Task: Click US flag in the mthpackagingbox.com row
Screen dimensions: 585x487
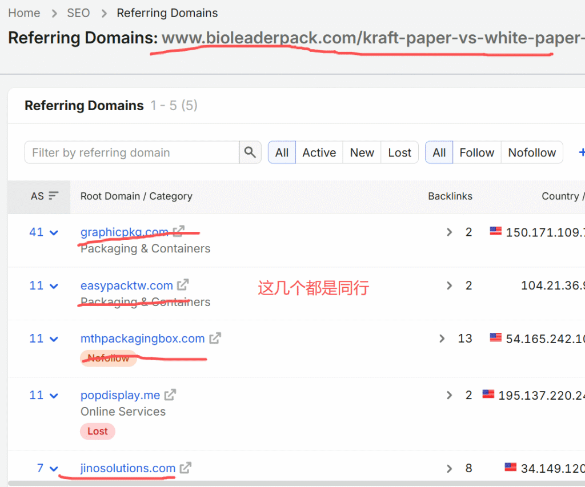Action: [x=495, y=337]
